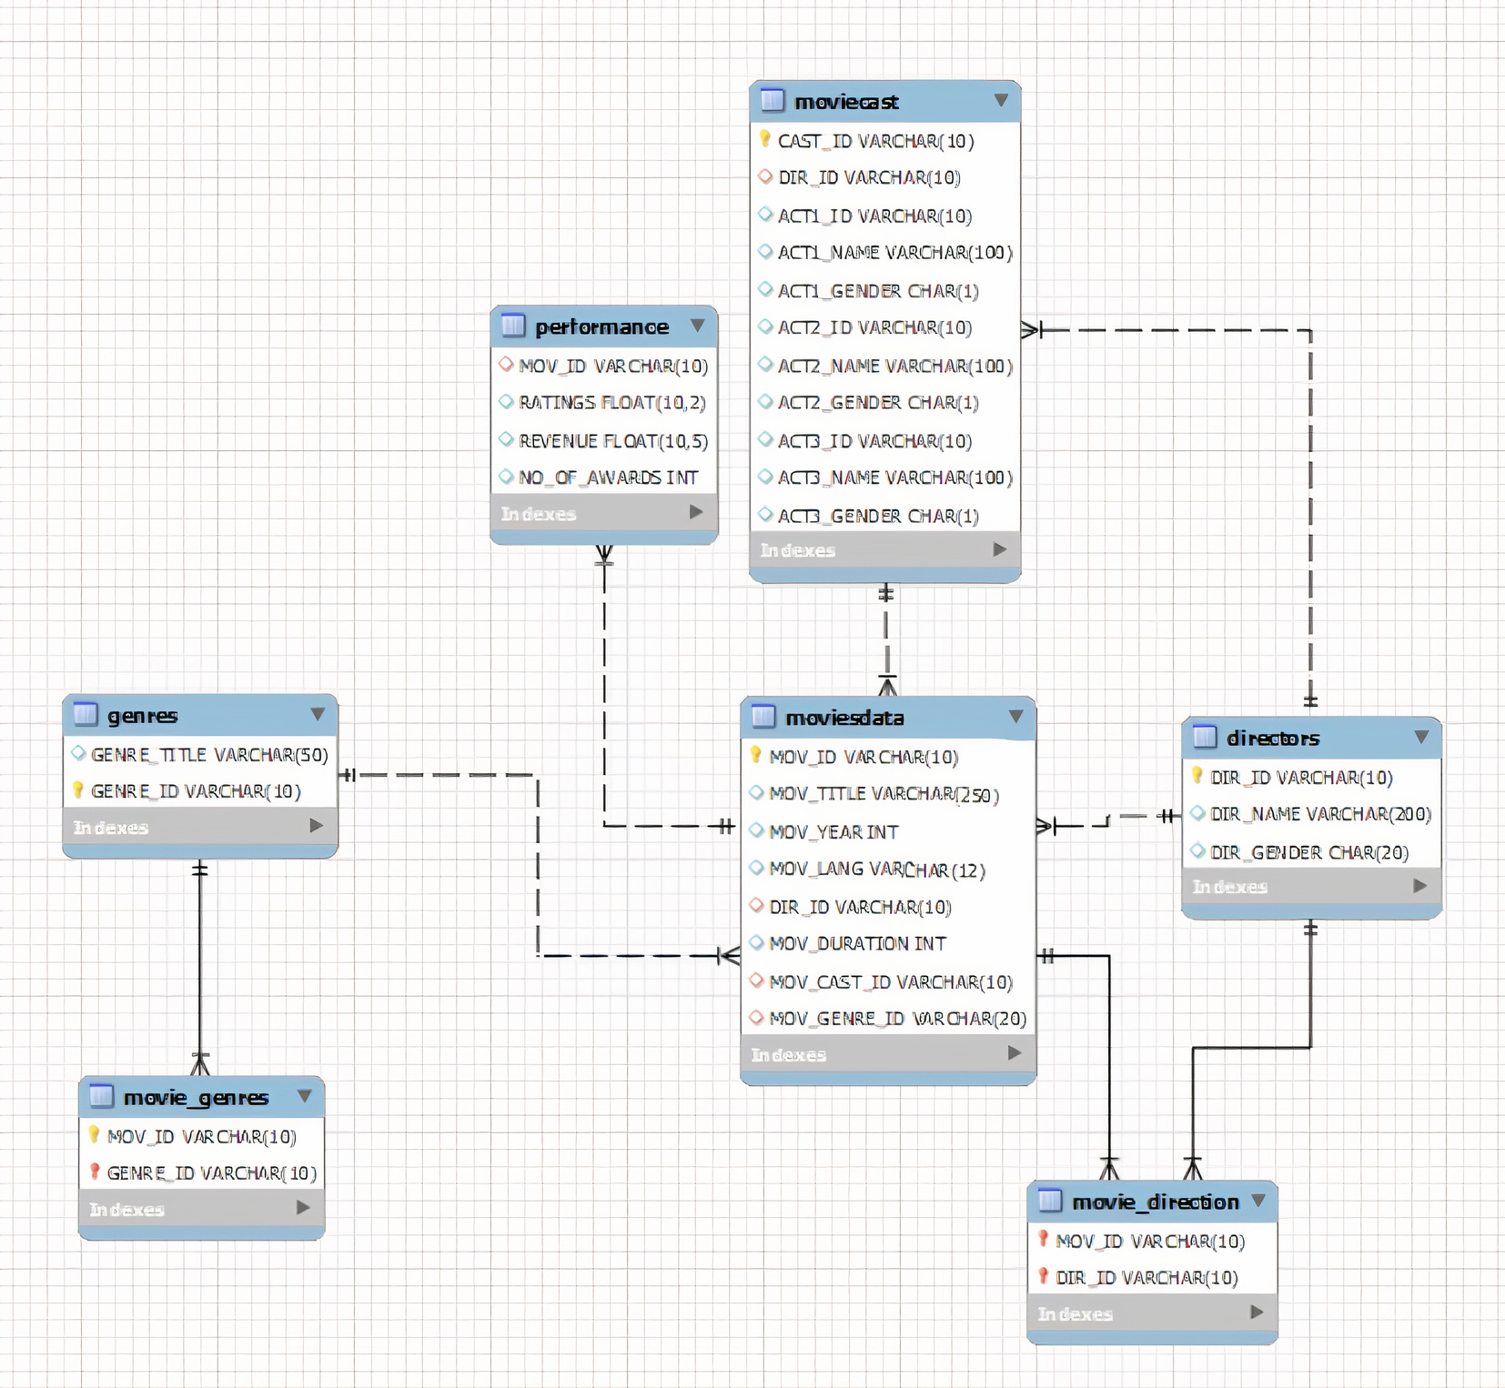The height and width of the screenshot is (1388, 1505).
Task: Select the DIR_NAME column in directors
Action: point(1320,815)
